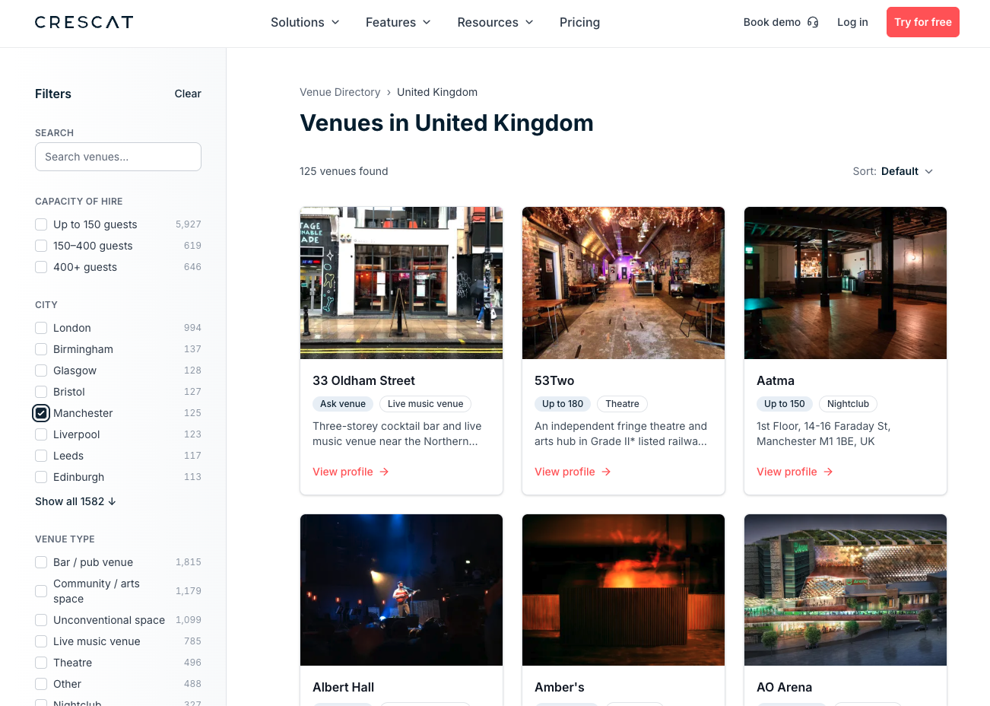The height and width of the screenshot is (706, 990).
Task: Check the 150–400 guests filter
Action: 41,246
